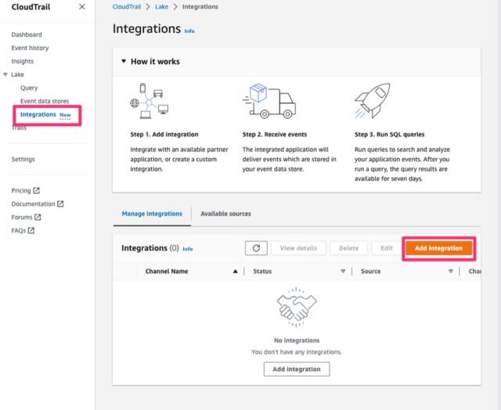
Task: Sort by Channel Name ascending arrow
Action: coord(235,272)
